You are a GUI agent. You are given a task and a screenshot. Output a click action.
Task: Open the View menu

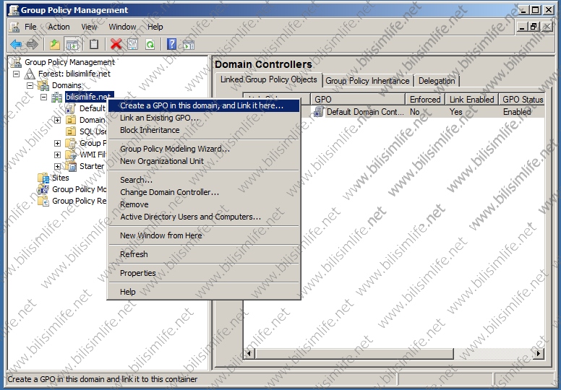coord(89,27)
